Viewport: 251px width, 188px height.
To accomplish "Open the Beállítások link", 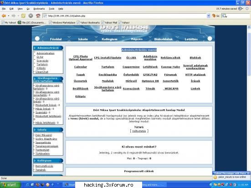I will coord(81,89).
